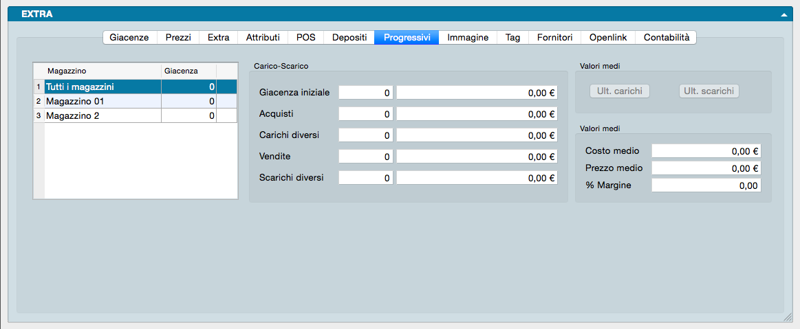
Task: Click the Costo medio value field
Action: [x=706, y=151]
